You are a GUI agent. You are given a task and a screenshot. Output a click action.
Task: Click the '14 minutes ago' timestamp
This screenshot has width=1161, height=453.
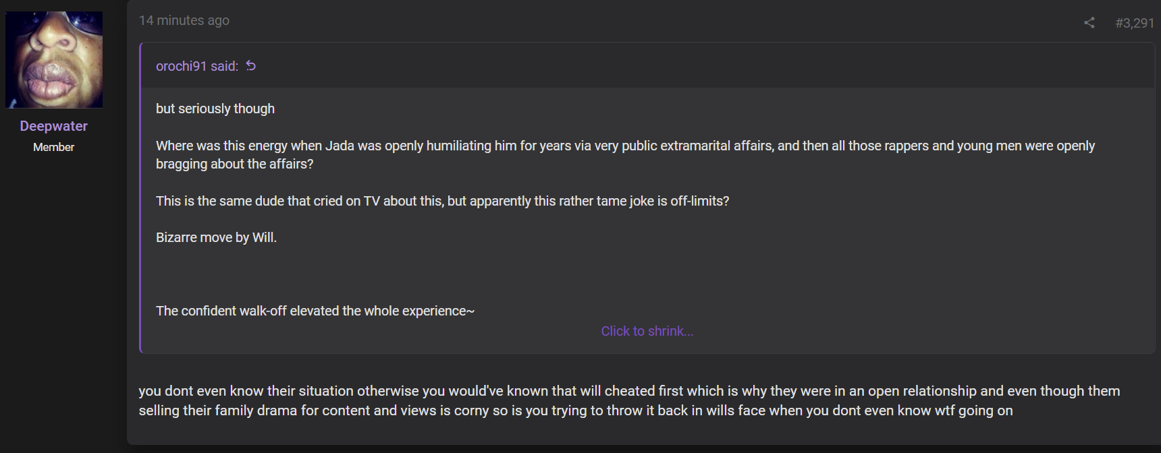tap(184, 20)
